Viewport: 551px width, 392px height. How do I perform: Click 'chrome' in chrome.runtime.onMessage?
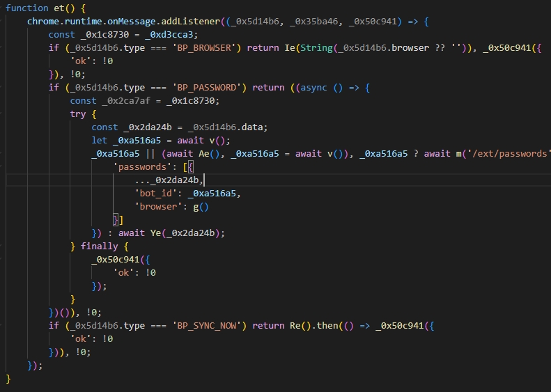pyautogui.click(x=43, y=22)
